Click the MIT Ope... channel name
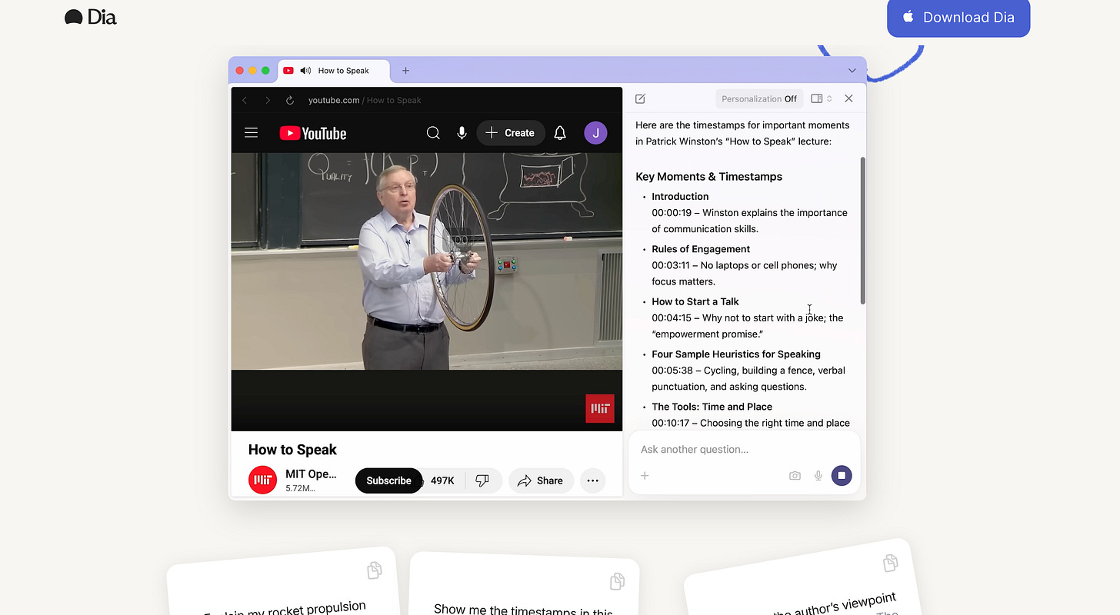 311,474
